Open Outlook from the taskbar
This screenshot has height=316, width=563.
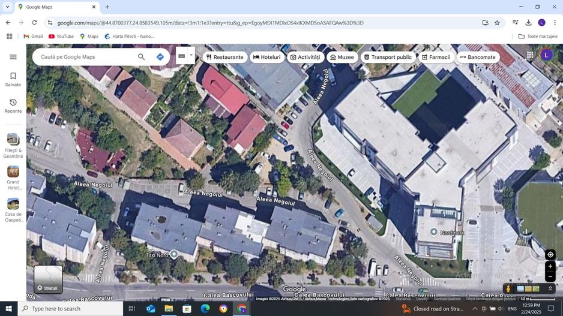[x=151, y=308]
